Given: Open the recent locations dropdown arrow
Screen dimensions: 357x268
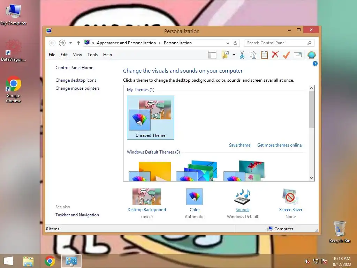Looking at the screenshot, I should coord(70,43).
